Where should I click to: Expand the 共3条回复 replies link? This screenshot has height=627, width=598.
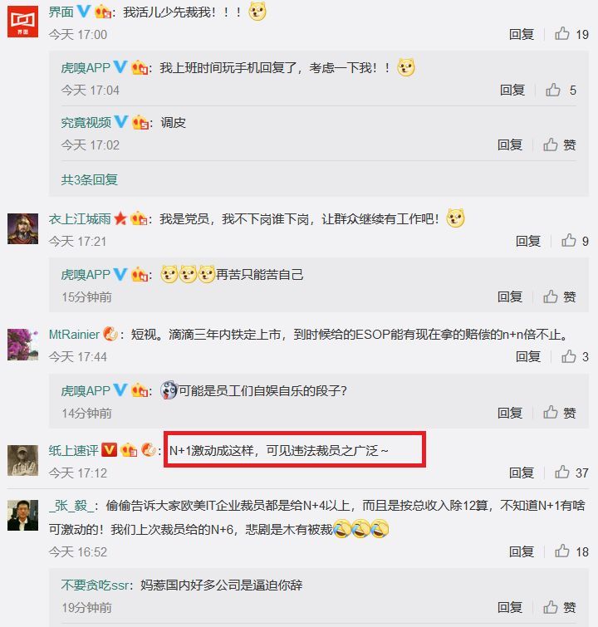click(89, 179)
